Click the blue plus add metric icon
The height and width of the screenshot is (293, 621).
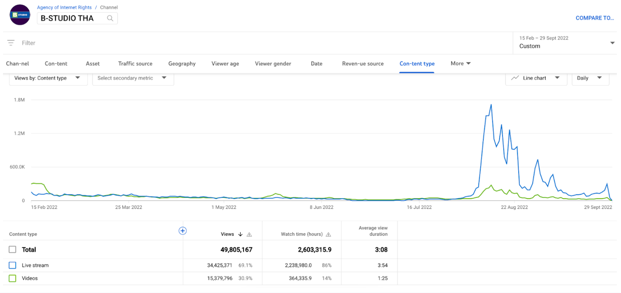182,231
